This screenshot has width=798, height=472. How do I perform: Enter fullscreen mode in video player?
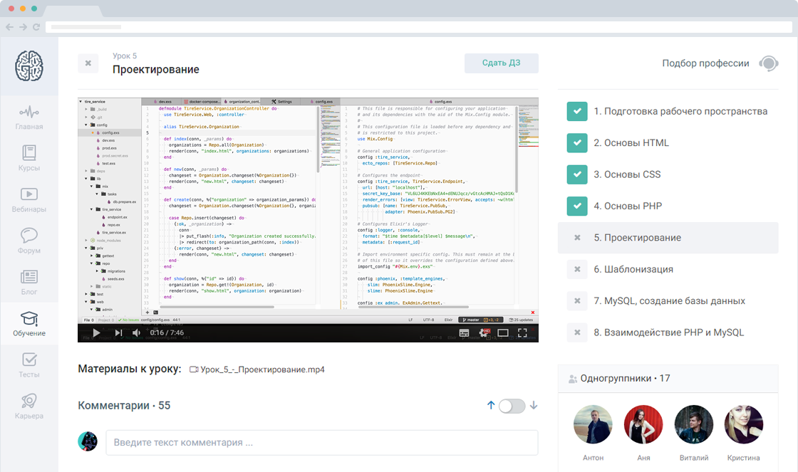click(x=522, y=332)
